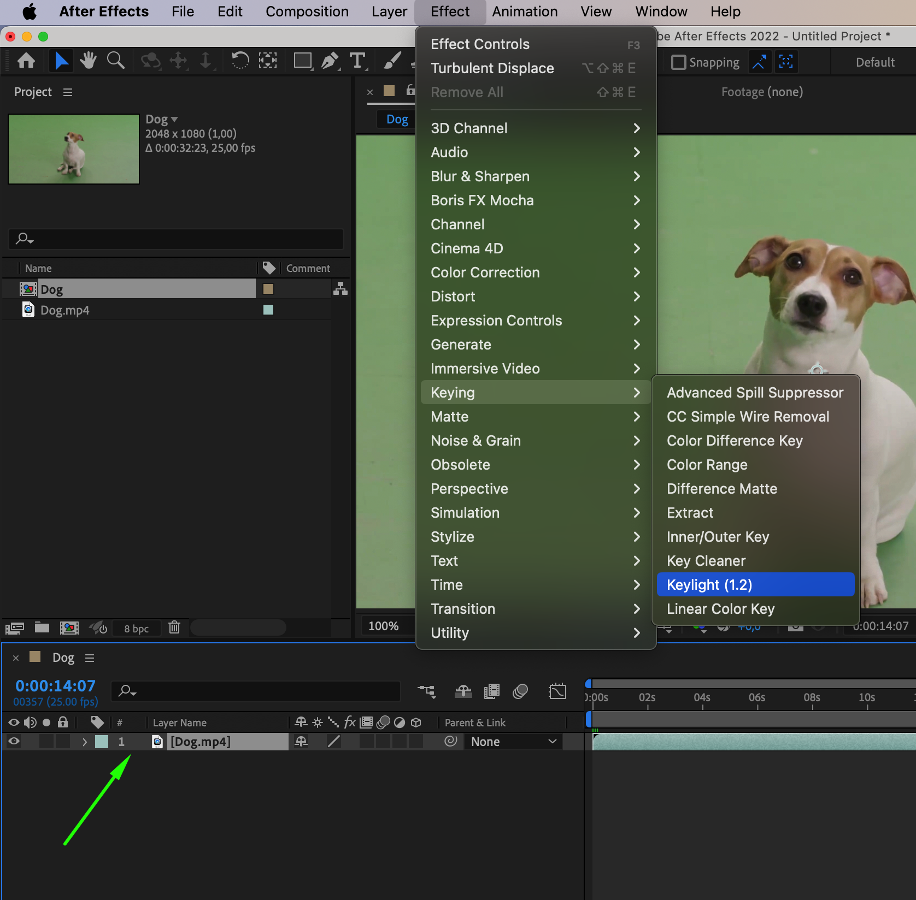
Task: Open the Project panel hamburger menu
Action: (68, 92)
